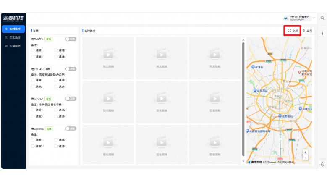Screen dimensions: 327x181
Task: Toggle the 定位 switch for vehicle 粤GR5767
Action: pos(71,99)
